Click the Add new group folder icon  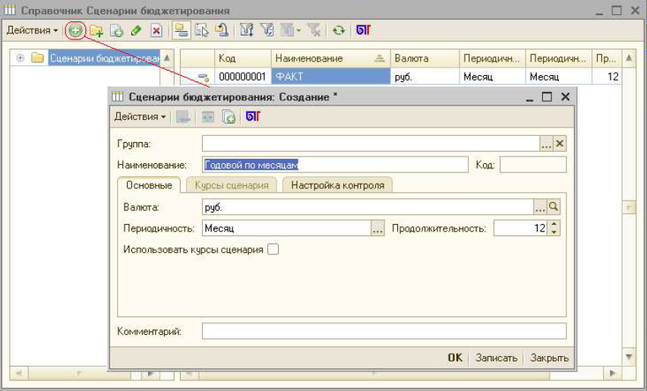96,30
